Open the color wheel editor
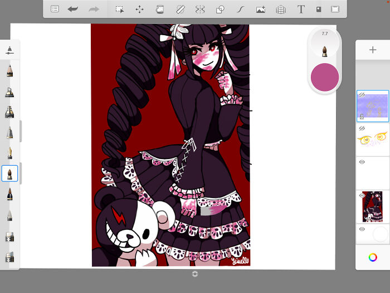390x293 pixels. pos(373,257)
